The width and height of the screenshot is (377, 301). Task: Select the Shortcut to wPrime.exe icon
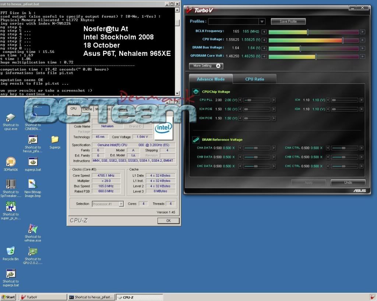[x=33, y=233]
